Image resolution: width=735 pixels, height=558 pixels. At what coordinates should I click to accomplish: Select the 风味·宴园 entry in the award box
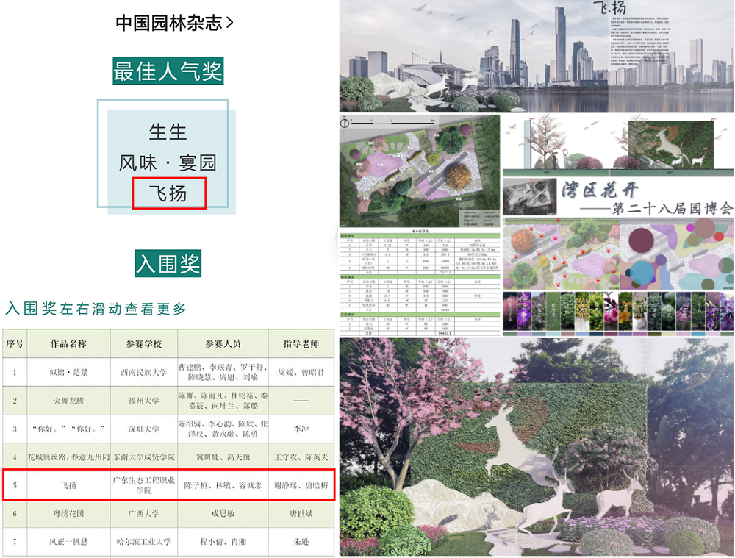click(x=168, y=162)
